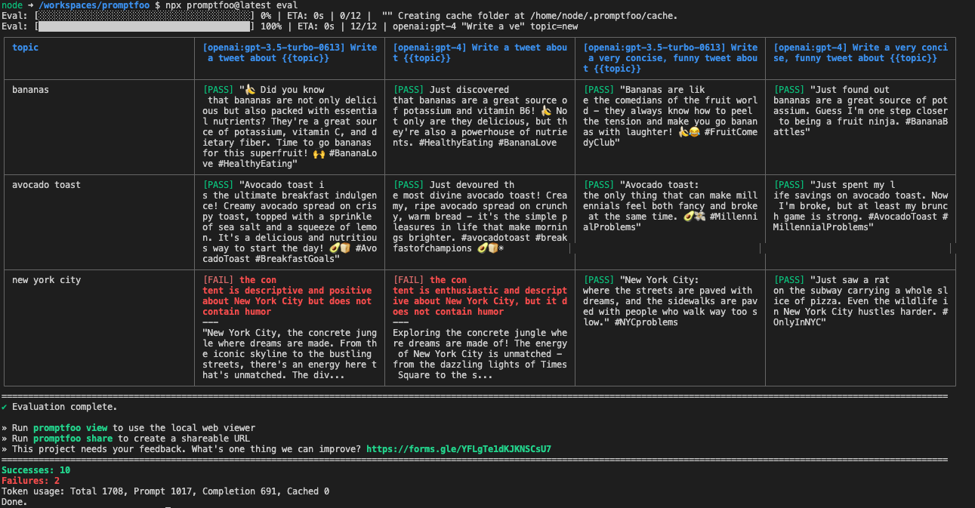Screen dimensions: 975x508
Task: Click the '/workspaces/promptfoo' path in prompt
Action: [x=94, y=5]
